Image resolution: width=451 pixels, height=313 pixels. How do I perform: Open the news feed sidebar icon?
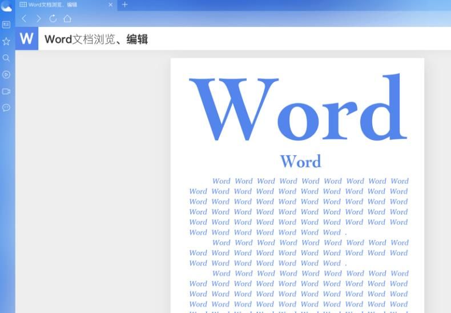6,25
